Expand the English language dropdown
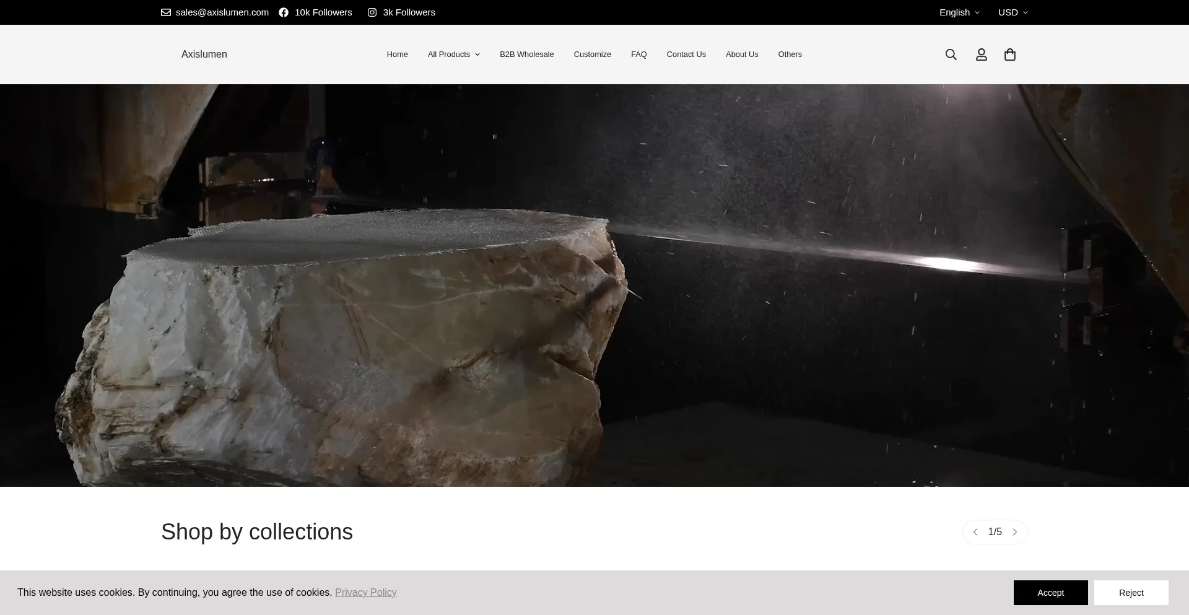 959,12
